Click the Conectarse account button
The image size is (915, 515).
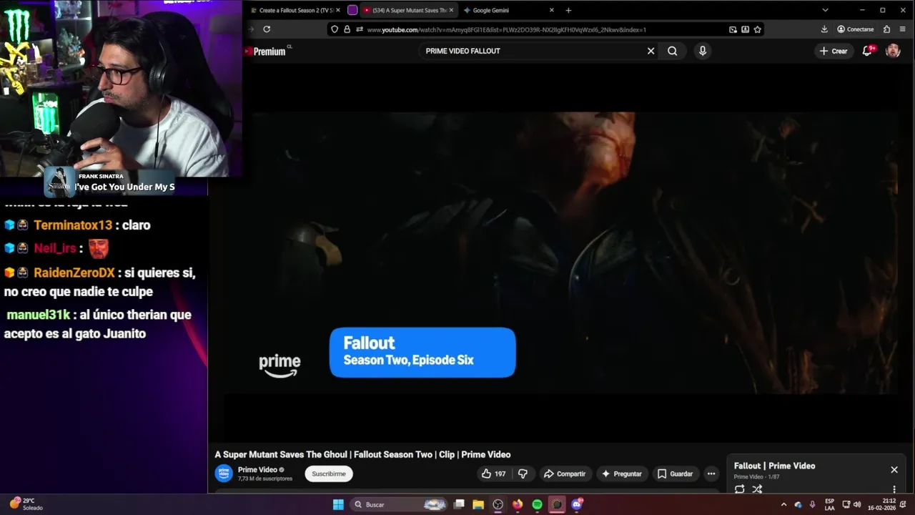point(855,29)
